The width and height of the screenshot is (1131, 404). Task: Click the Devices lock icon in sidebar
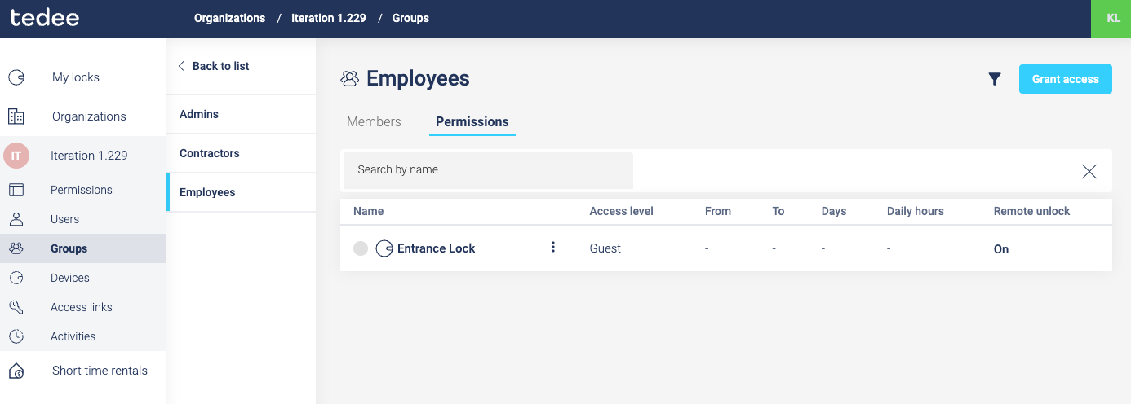[x=16, y=278]
